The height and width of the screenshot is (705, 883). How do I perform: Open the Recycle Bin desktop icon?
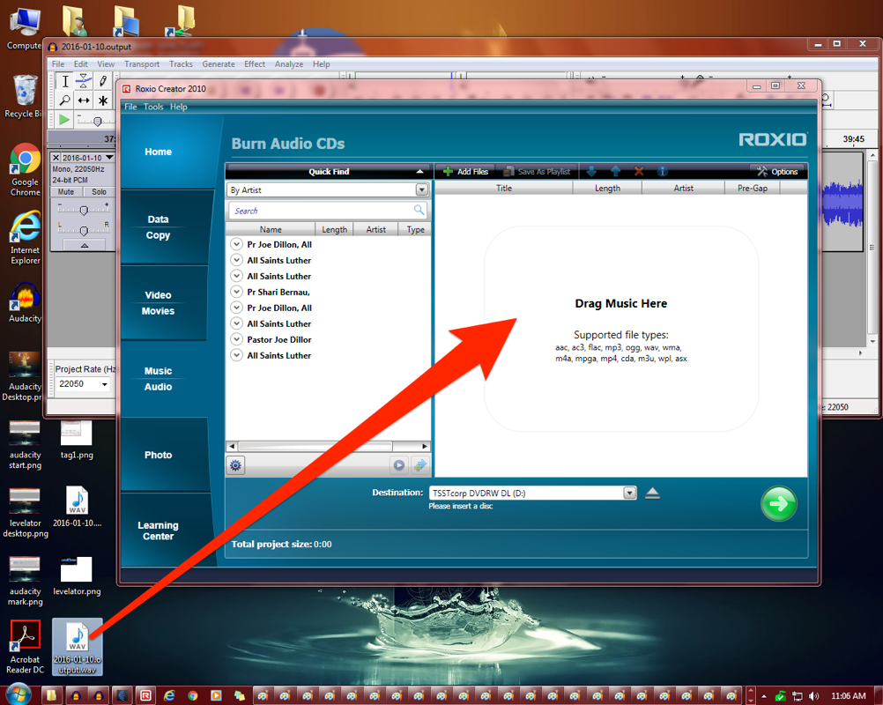coord(24,96)
